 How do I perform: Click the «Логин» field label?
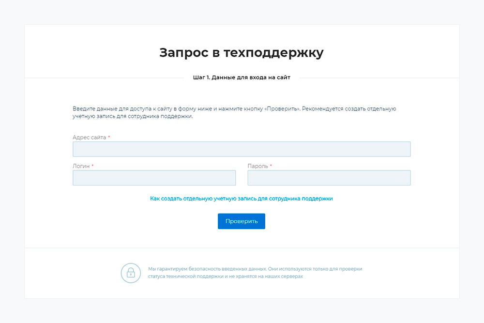81,166
